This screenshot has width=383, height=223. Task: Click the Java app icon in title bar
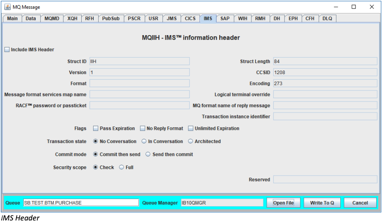pos(8,7)
